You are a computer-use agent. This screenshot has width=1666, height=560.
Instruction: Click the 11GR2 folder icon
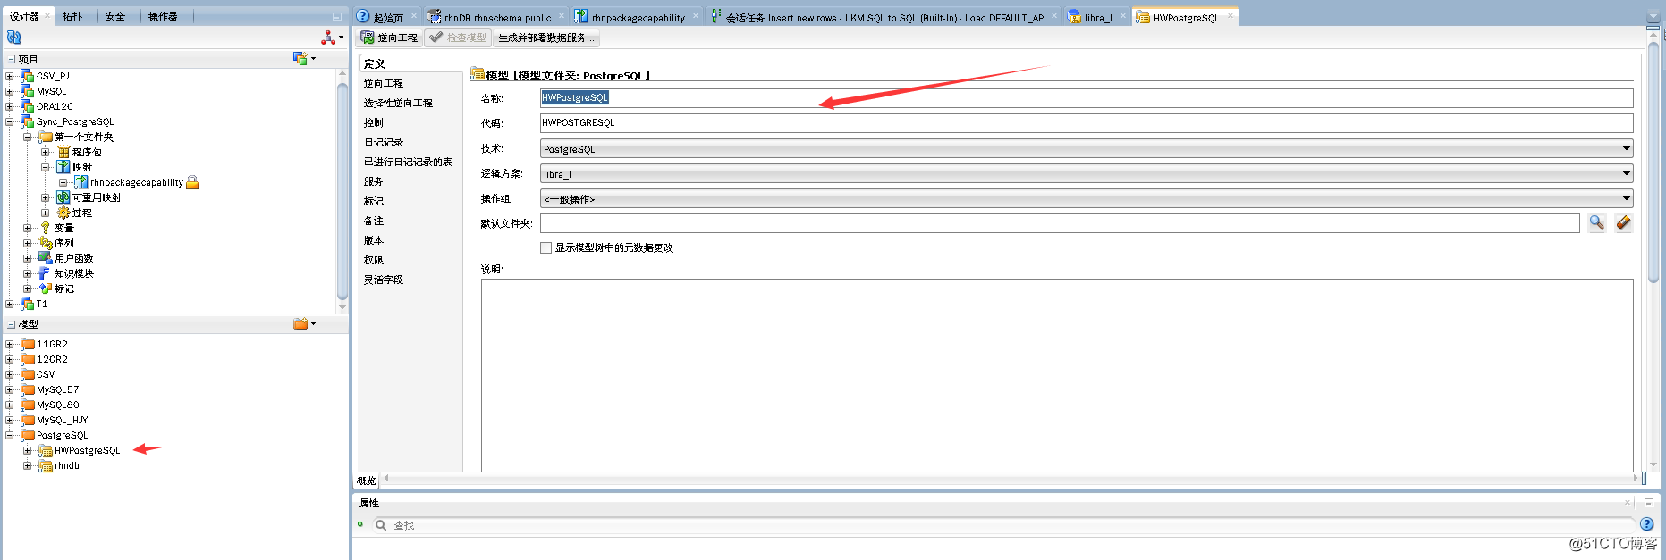point(28,344)
